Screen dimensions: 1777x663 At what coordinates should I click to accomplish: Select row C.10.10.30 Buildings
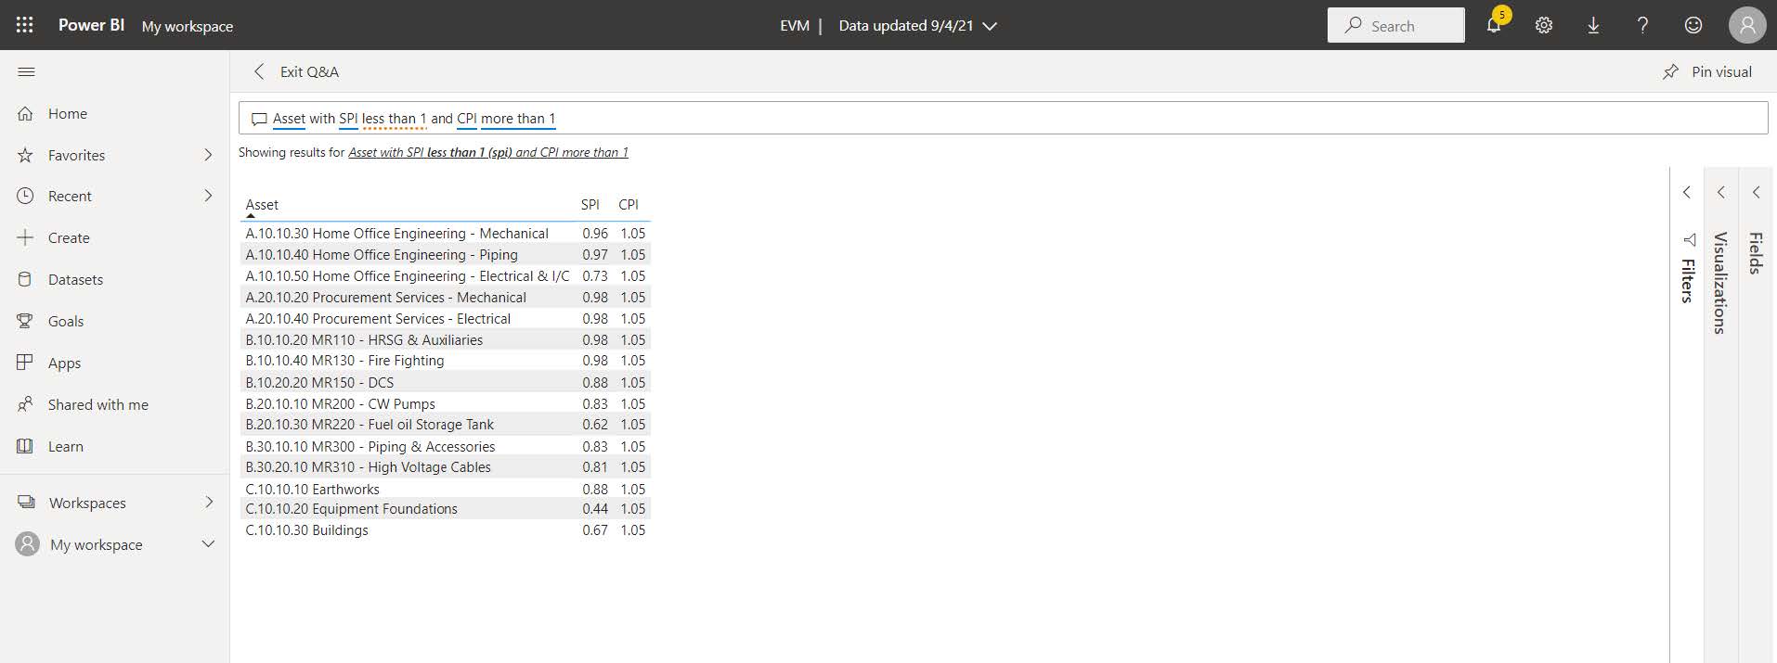[x=445, y=529]
